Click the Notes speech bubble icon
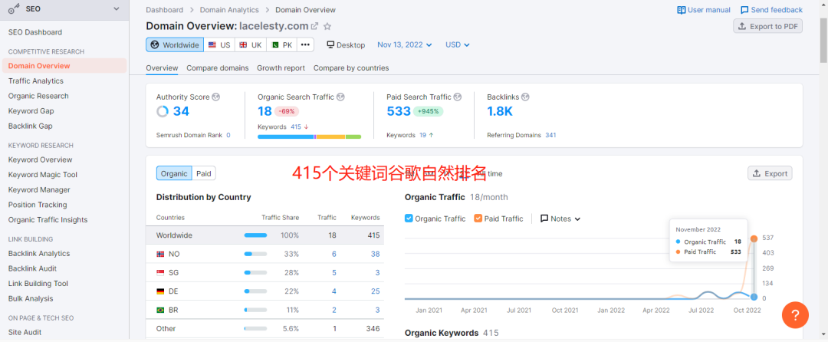 click(544, 219)
